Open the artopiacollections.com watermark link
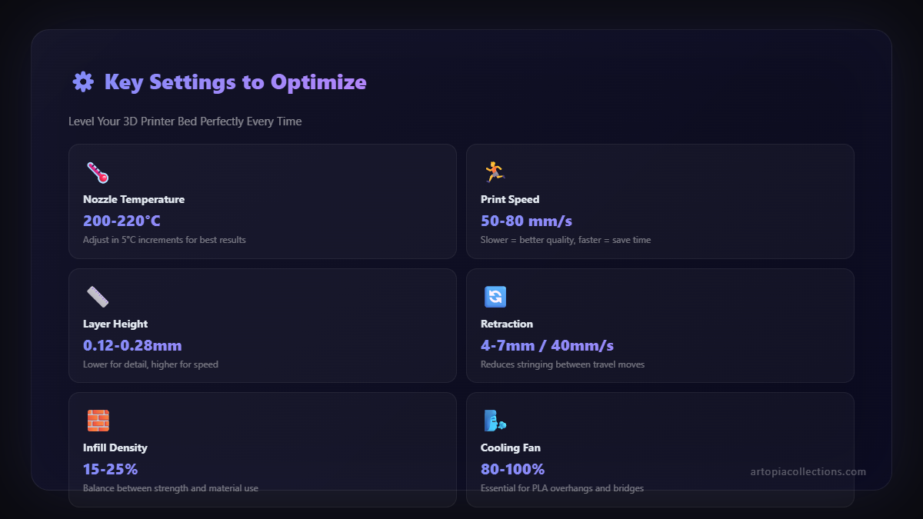 pos(808,471)
